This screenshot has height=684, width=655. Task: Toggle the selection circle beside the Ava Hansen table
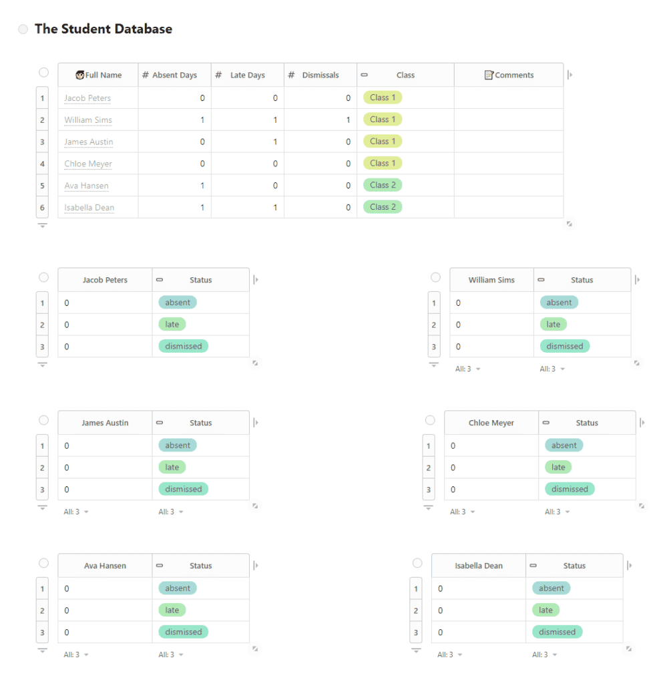click(x=43, y=563)
